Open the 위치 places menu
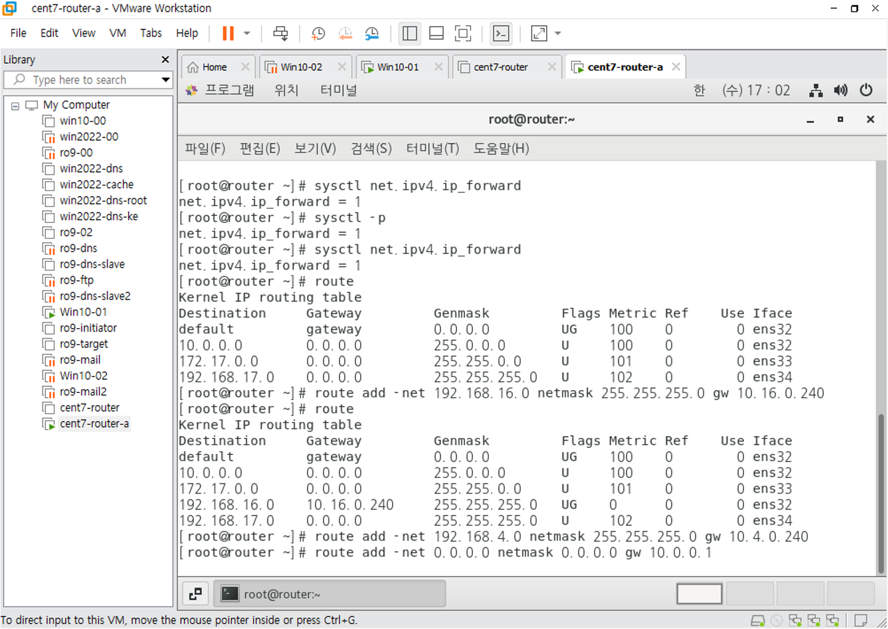The height and width of the screenshot is (629, 888). point(286,90)
